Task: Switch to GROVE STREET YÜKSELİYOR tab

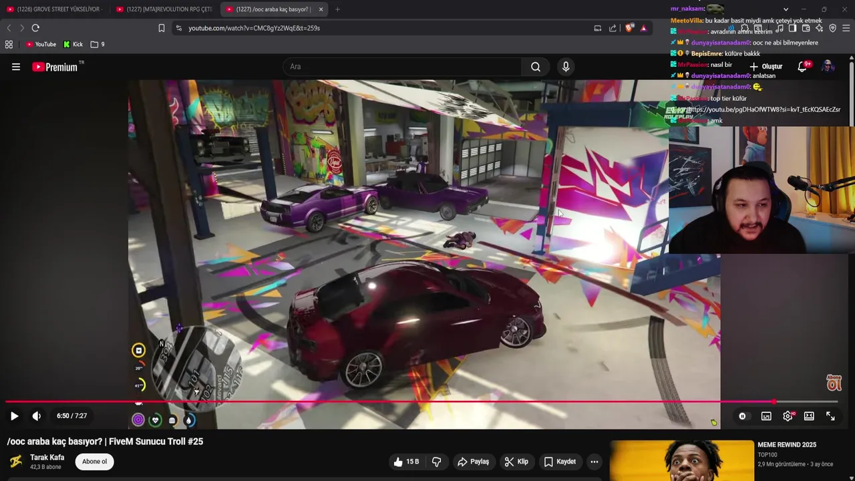Action: 55,9
